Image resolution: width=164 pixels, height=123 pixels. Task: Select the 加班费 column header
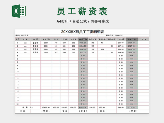tap(74, 39)
